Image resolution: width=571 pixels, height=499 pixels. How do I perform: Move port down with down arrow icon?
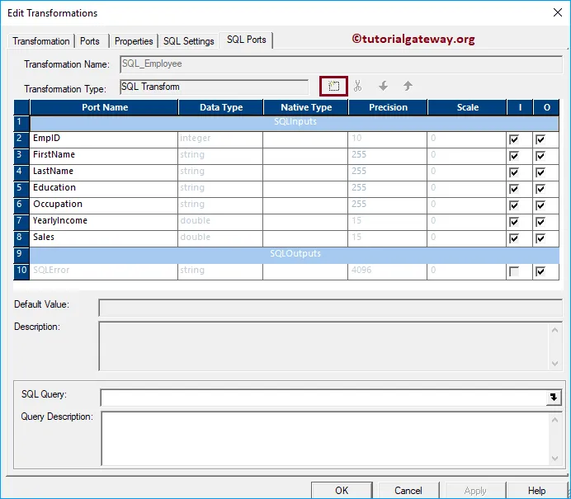click(x=383, y=86)
